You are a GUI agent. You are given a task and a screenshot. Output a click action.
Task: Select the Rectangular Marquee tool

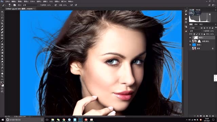(2, 15)
